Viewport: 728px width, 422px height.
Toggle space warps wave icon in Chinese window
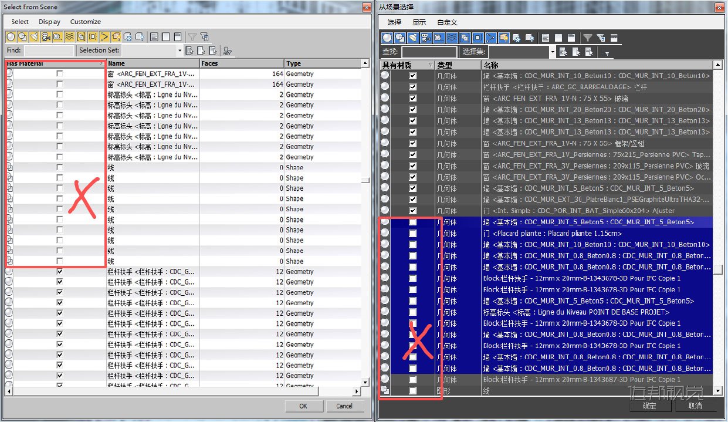pos(452,38)
